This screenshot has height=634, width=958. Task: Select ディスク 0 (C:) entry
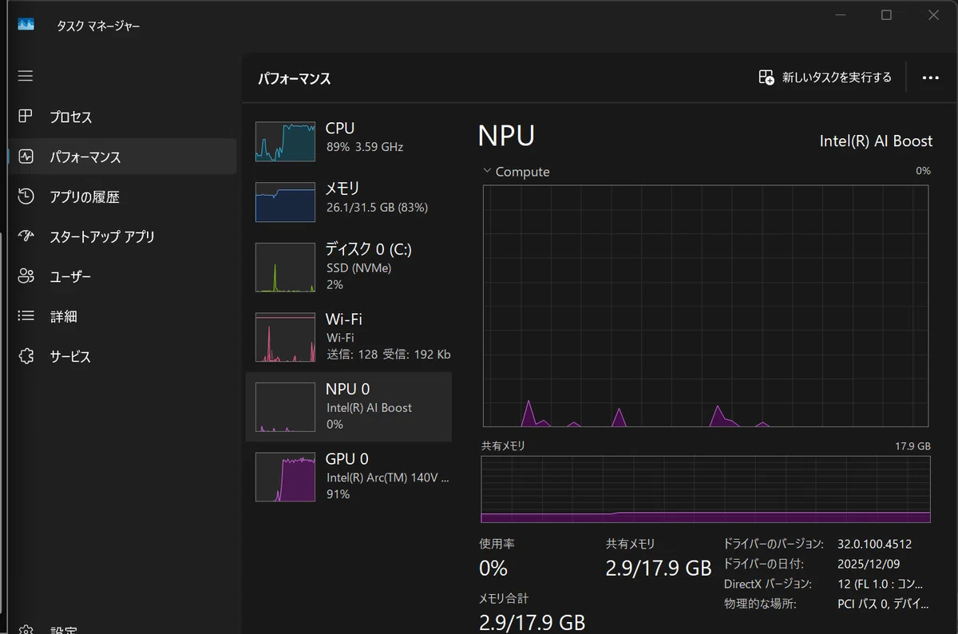[x=348, y=267]
